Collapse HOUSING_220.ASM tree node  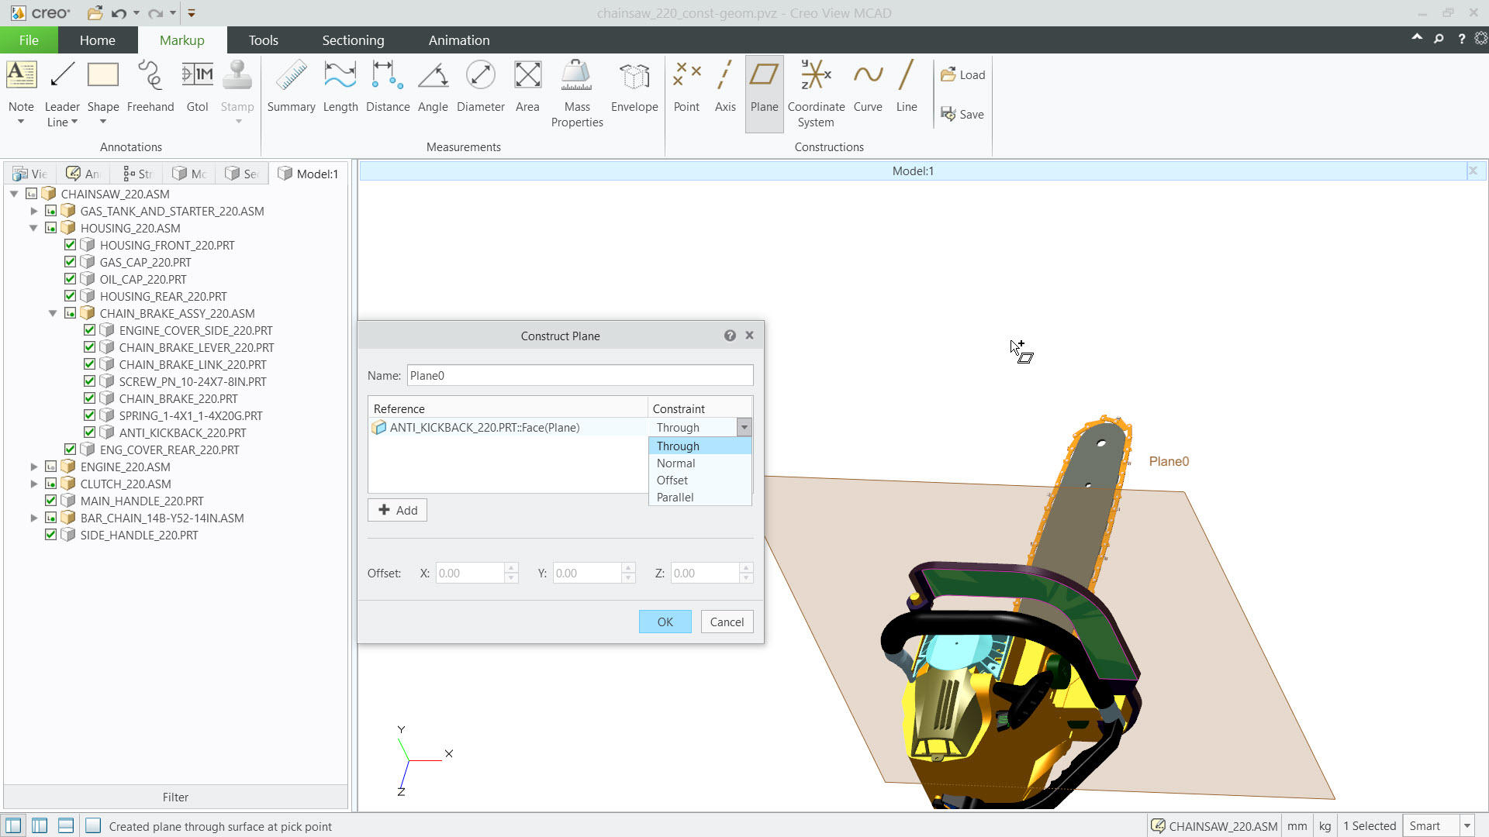tap(33, 228)
